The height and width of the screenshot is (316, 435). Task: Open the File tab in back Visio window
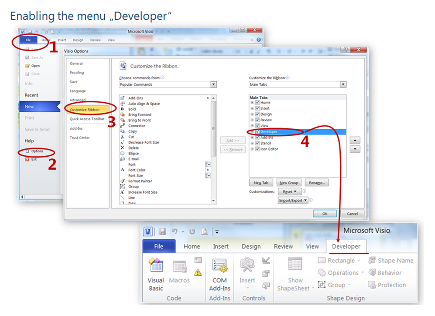tap(28, 40)
